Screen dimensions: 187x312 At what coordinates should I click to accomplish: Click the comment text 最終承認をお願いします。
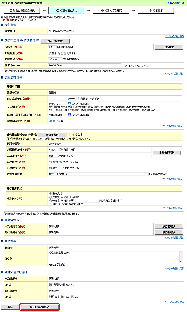(x=61, y=285)
